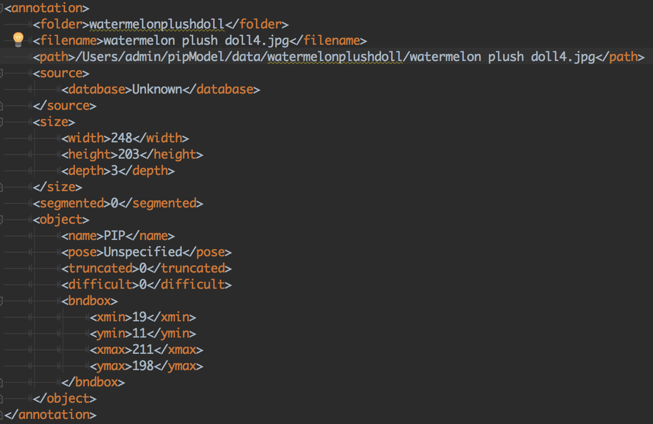The image size is (653, 424).
Task: Fold the bndbox block in the gutter
Action: (x=2, y=300)
